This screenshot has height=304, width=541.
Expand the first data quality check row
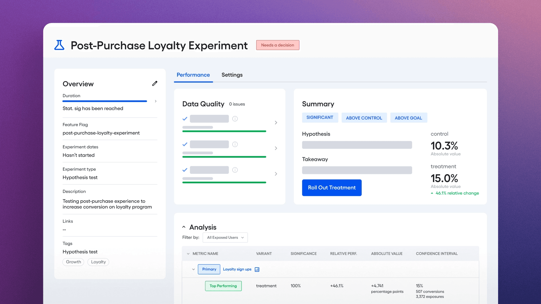pyautogui.click(x=276, y=123)
